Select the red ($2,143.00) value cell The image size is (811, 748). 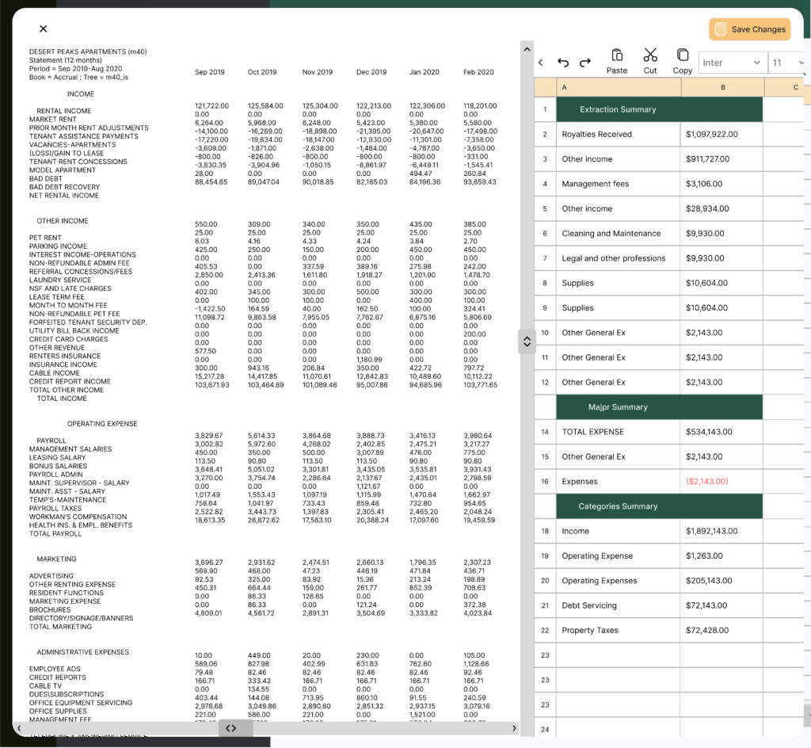pyautogui.click(x=722, y=482)
